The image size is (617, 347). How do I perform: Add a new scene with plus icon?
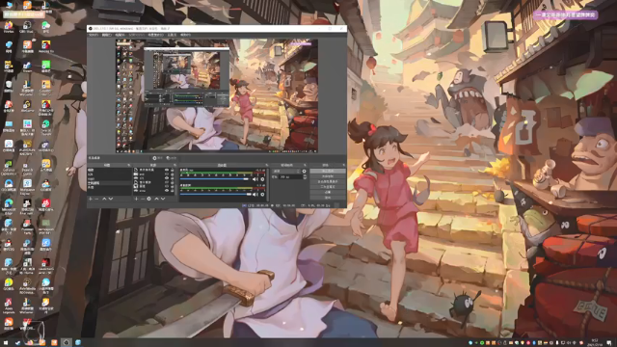[90, 199]
